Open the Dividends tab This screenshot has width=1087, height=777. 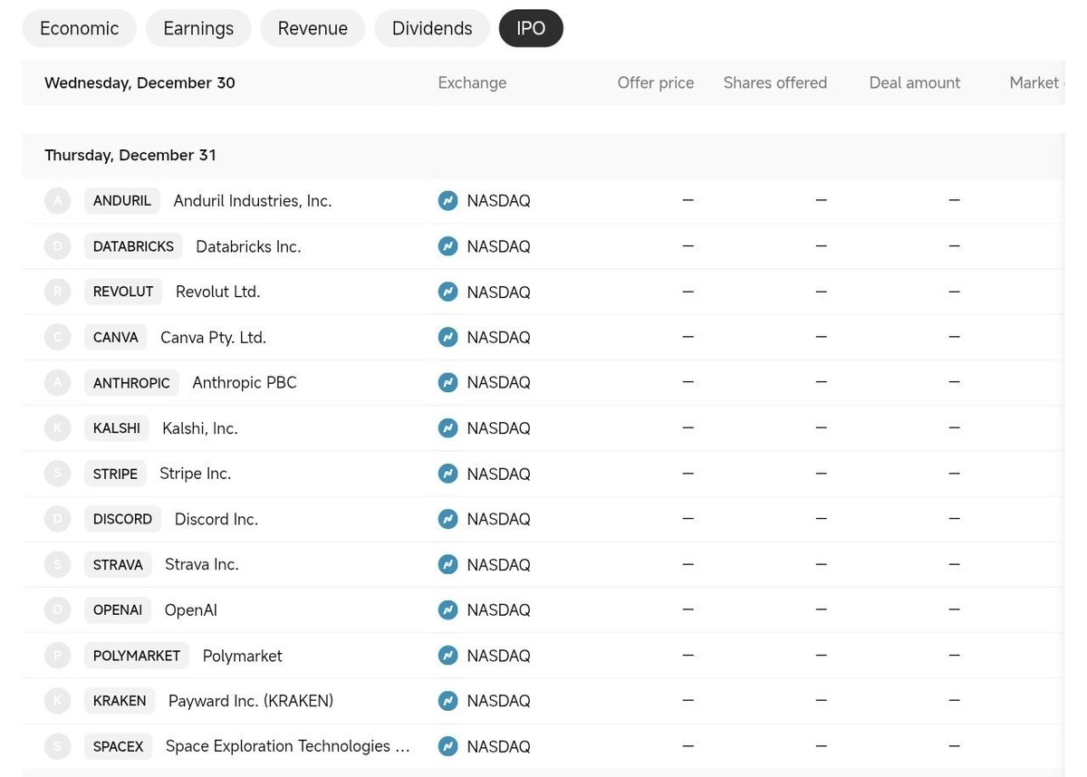(x=432, y=28)
